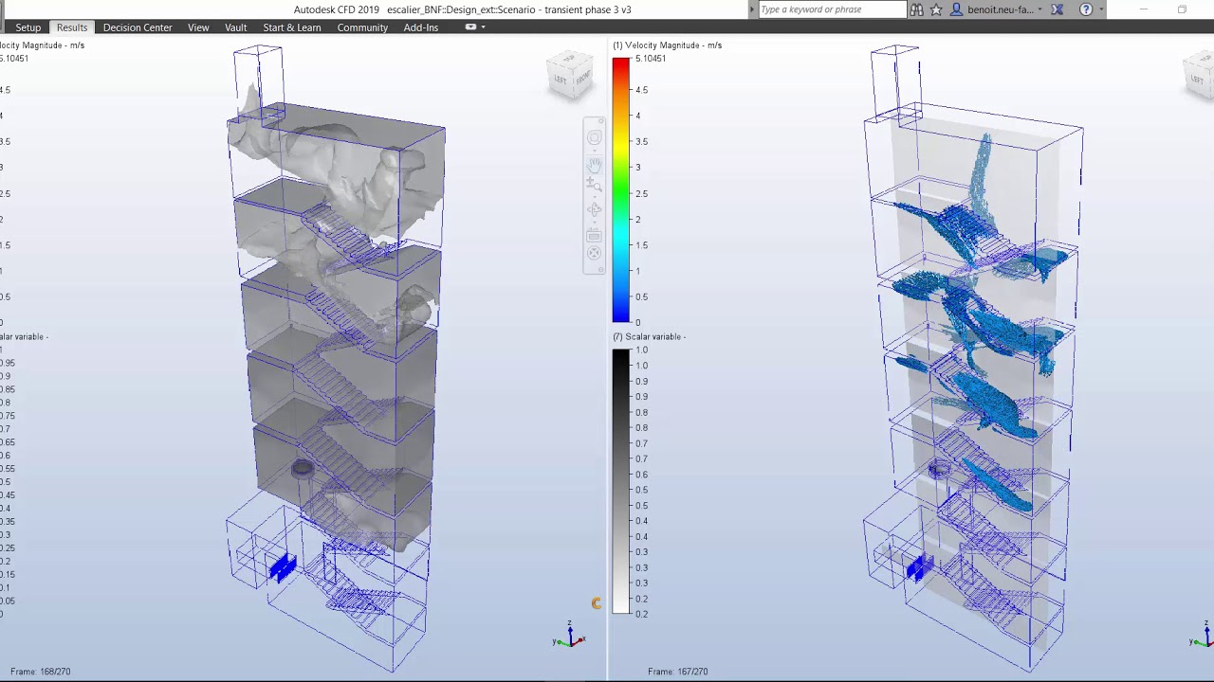Click the Favorites star icon
This screenshot has height=682, width=1214.
click(936, 9)
